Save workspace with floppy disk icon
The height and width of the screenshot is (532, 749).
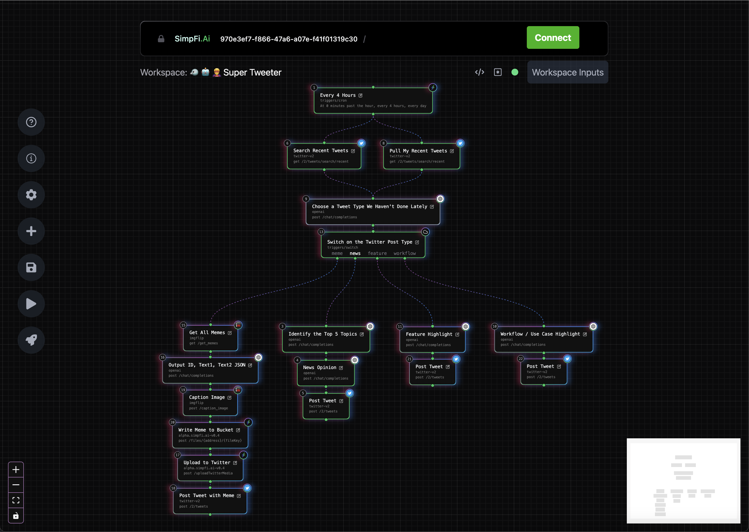(x=31, y=268)
